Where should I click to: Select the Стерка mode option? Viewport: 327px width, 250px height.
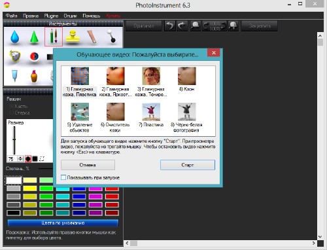20,113
